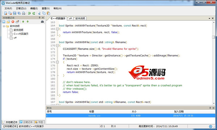217x130 pixels.
Task: Select the wecode.ico attachment row
Action: pos(131,116)
